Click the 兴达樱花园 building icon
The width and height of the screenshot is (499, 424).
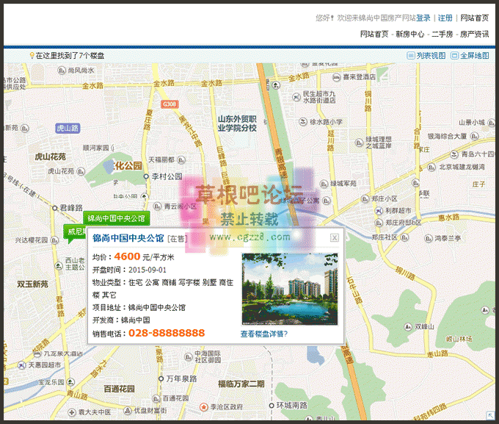pos(55,240)
